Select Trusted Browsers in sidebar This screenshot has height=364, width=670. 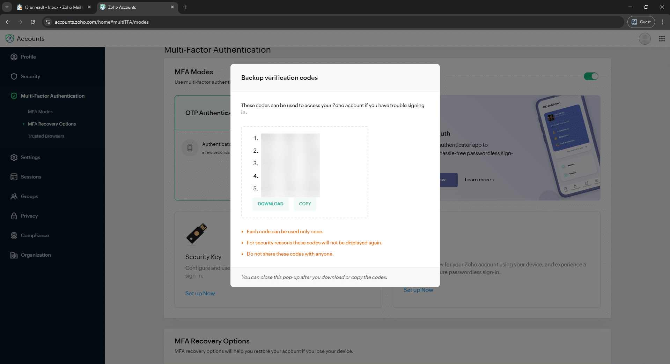click(x=46, y=136)
